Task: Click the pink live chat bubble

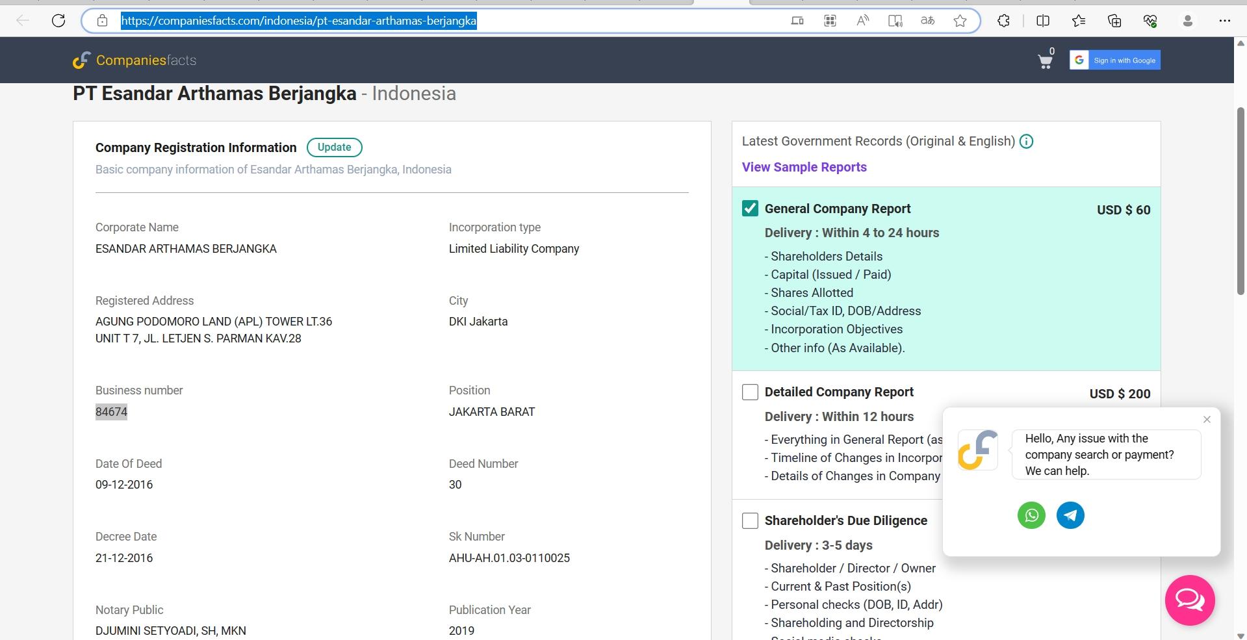Action: click(1190, 600)
